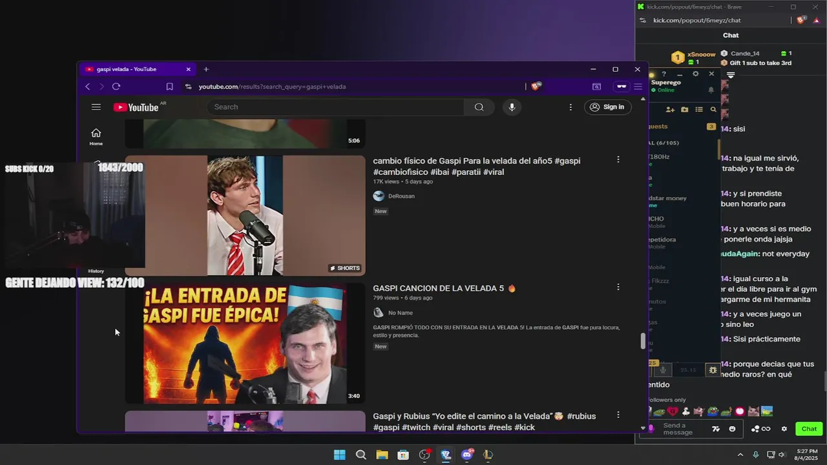827x465 pixels.
Task: Click '¡LA ENTRADA DE GASPI FUE ÉPICA!' thumbnail
Action: point(245,343)
